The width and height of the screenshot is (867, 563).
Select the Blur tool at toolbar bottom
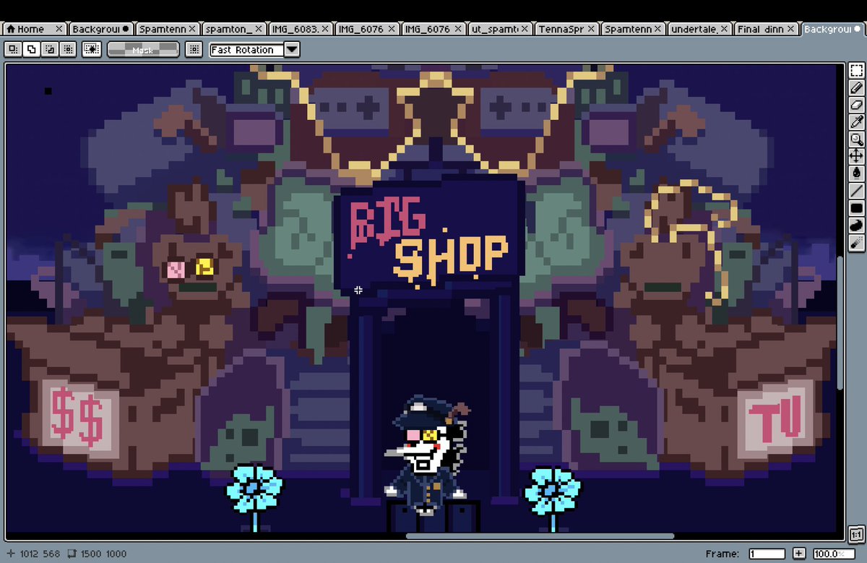(x=856, y=243)
